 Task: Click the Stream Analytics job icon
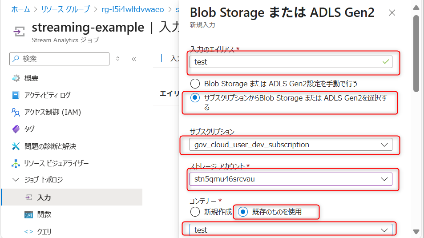(19, 31)
